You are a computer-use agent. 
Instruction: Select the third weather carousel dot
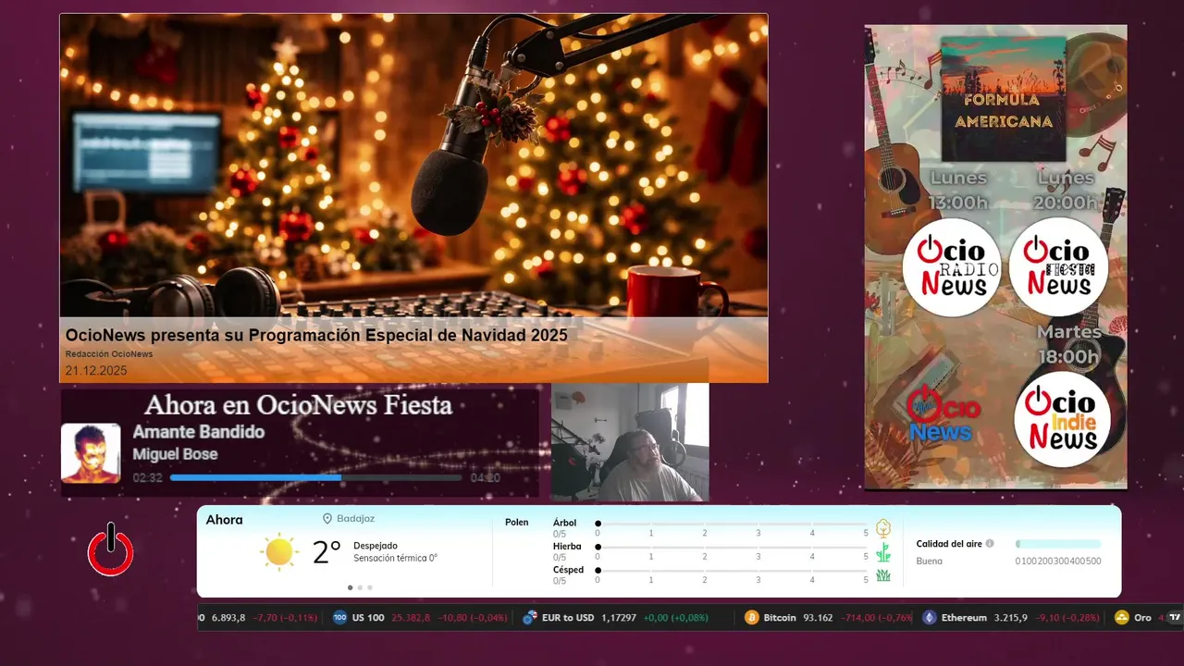coord(370,587)
